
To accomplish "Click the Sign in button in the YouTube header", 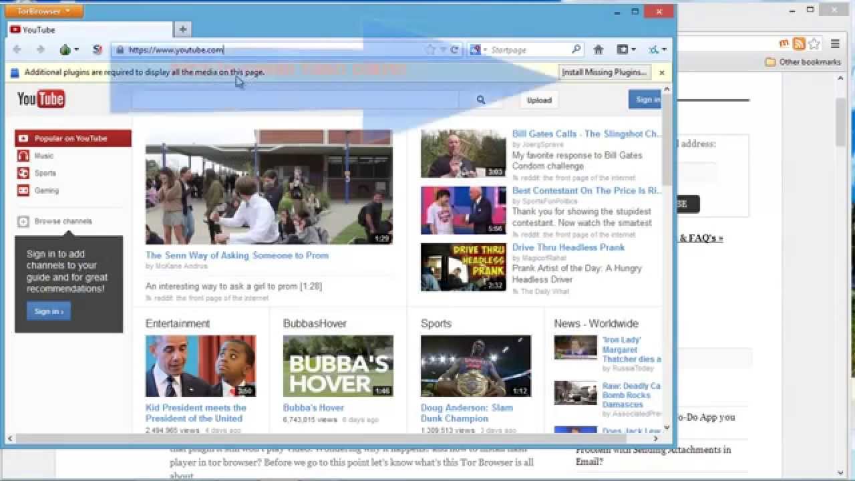I will 645,100.
